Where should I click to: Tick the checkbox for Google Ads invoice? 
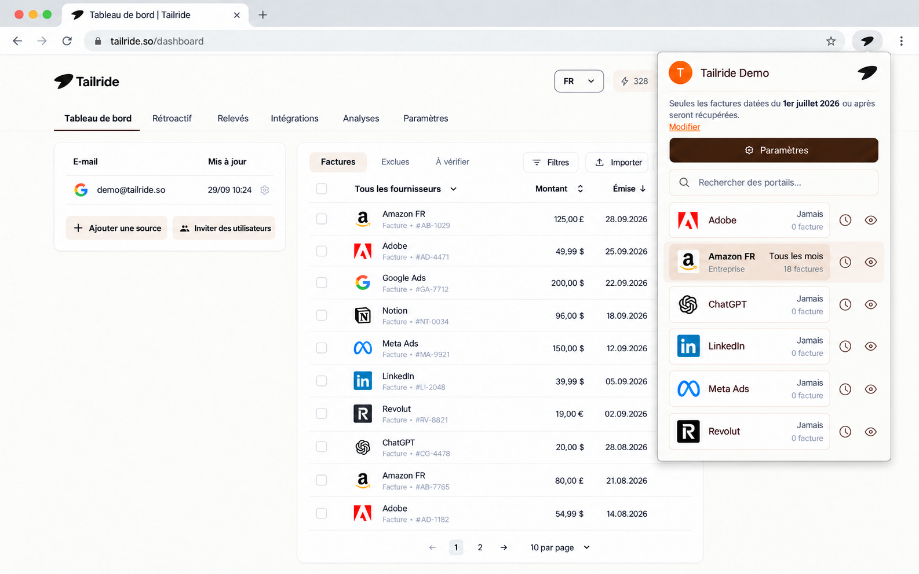[x=322, y=282]
